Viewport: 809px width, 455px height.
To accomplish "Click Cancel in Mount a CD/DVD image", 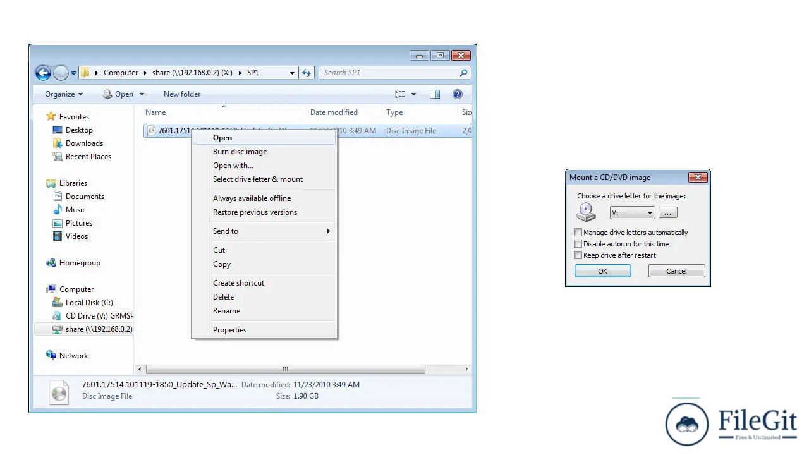I will click(x=676, y=271).
